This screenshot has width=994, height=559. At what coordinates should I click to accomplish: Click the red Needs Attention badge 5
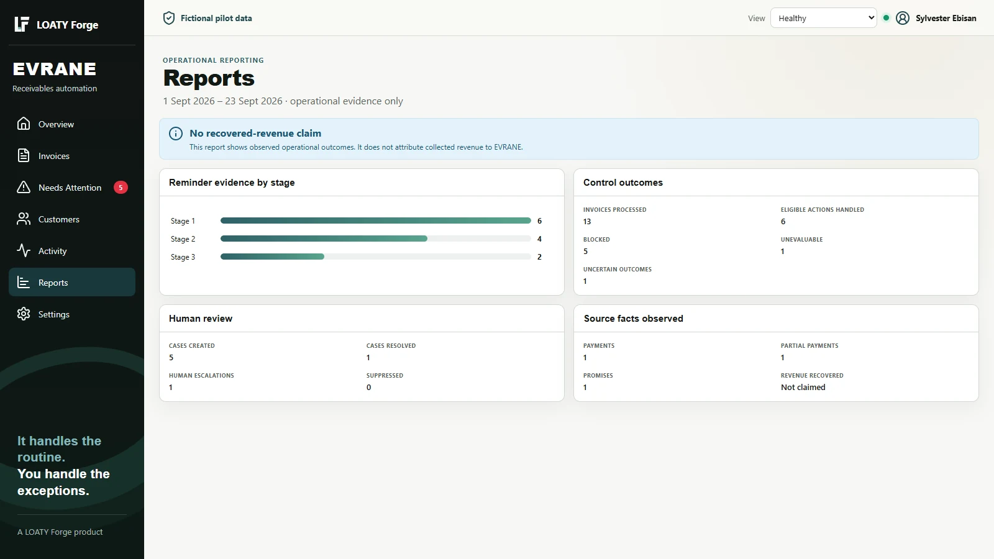click(x=121, y=187)
